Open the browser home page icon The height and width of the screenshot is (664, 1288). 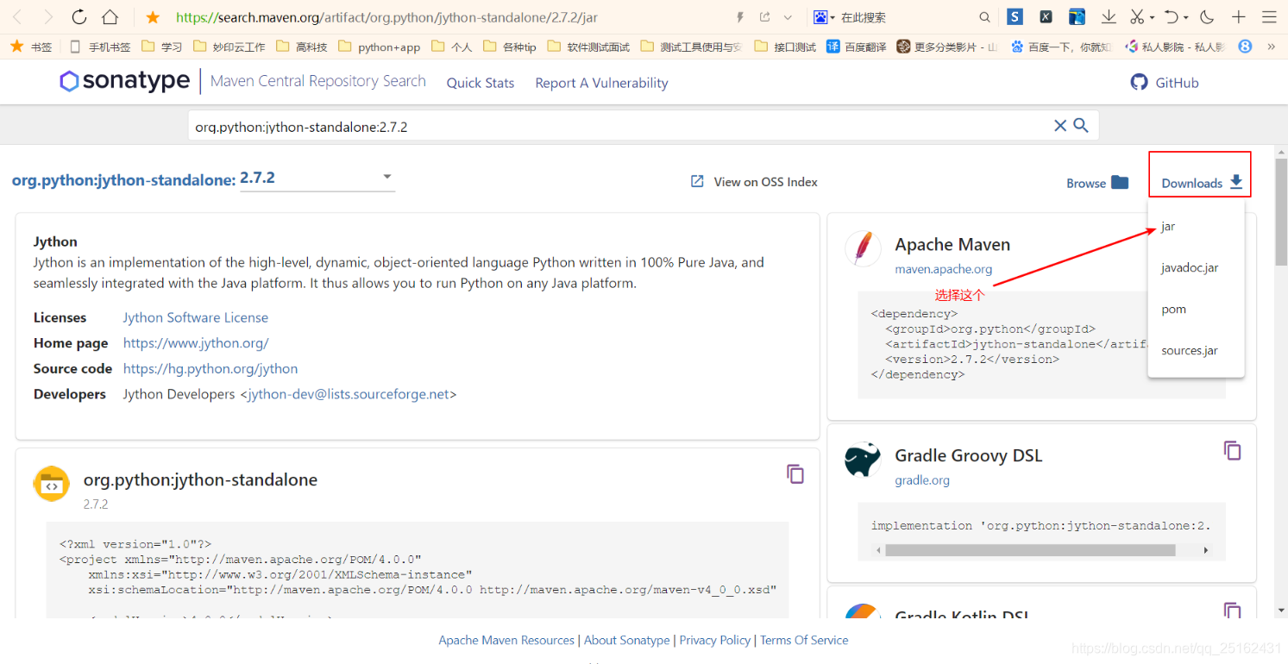click(x=110, y=16)
